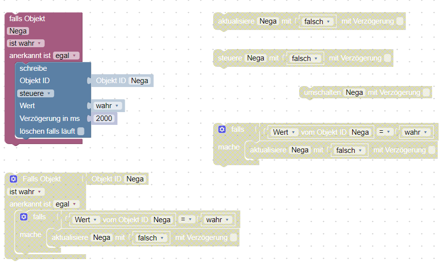Enable mit Verzögerung on standalone steuere block

coord(388,58)
